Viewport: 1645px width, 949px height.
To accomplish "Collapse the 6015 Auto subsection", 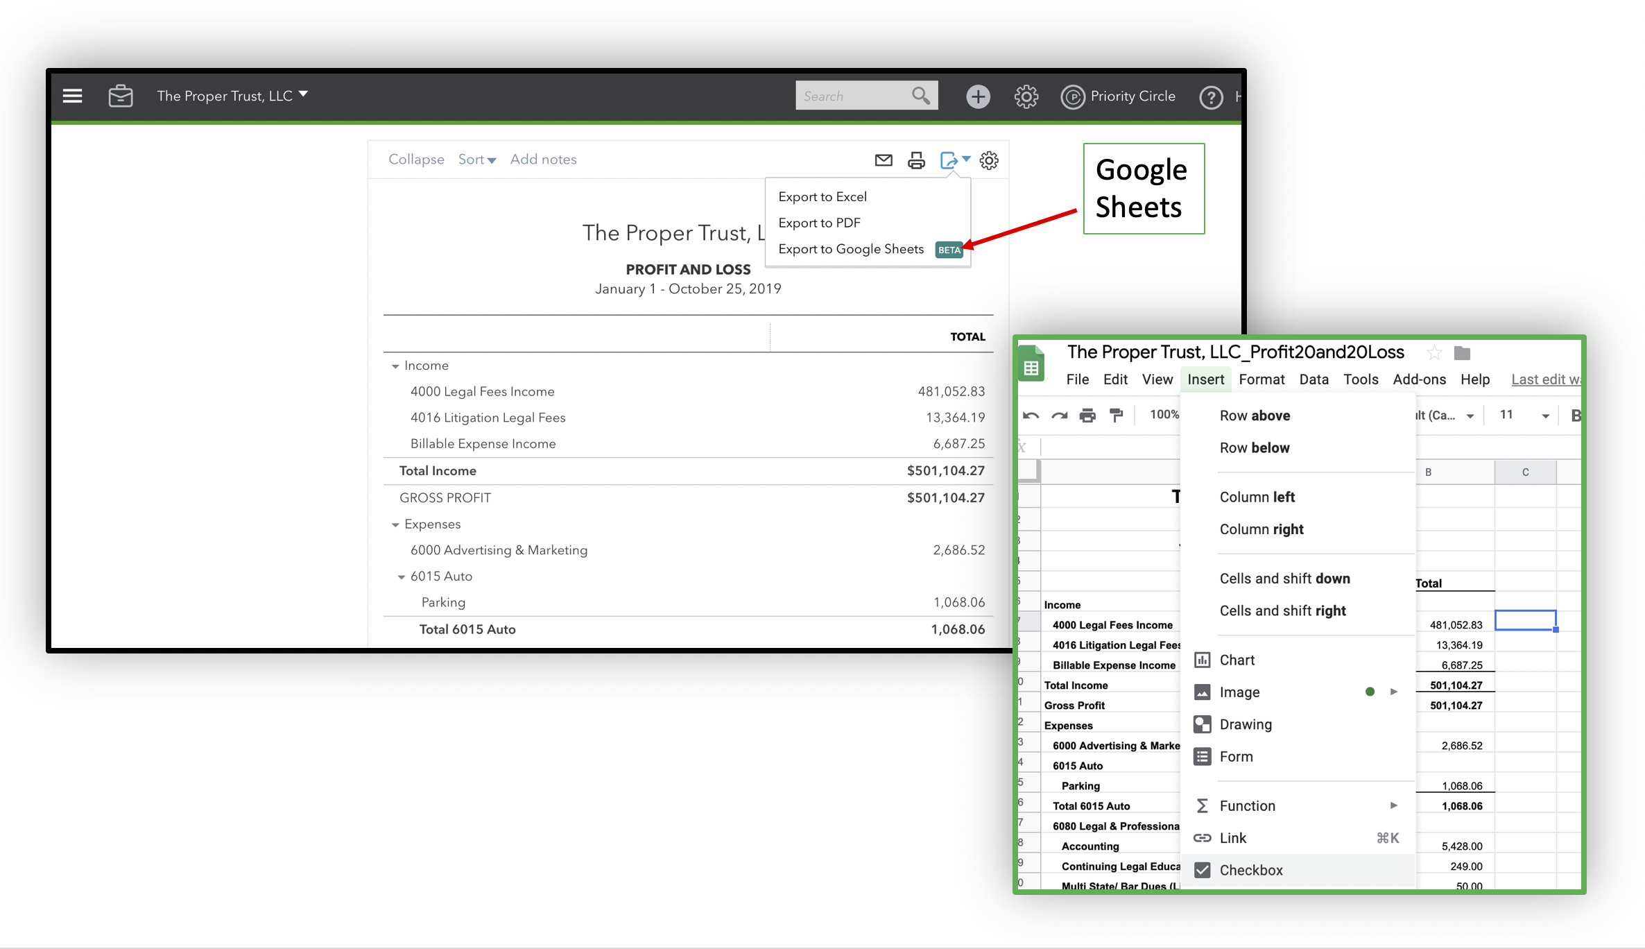I will [401, 577].
